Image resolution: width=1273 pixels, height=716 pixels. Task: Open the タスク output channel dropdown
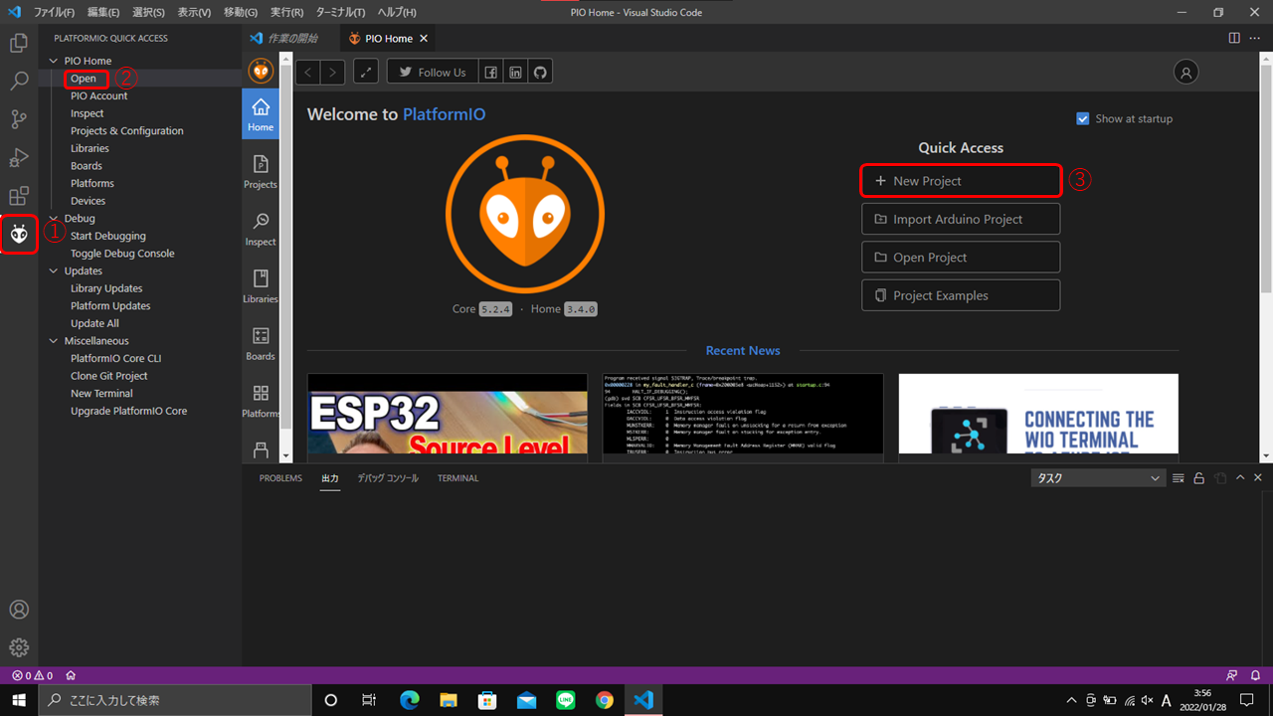pos(1097,478)
